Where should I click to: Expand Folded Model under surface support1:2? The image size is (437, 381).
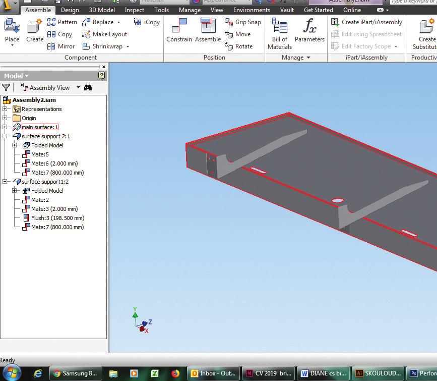pos(14,191)
